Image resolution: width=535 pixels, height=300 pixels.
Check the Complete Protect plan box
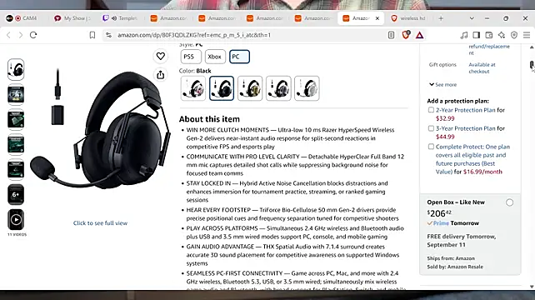coord(431,147)
